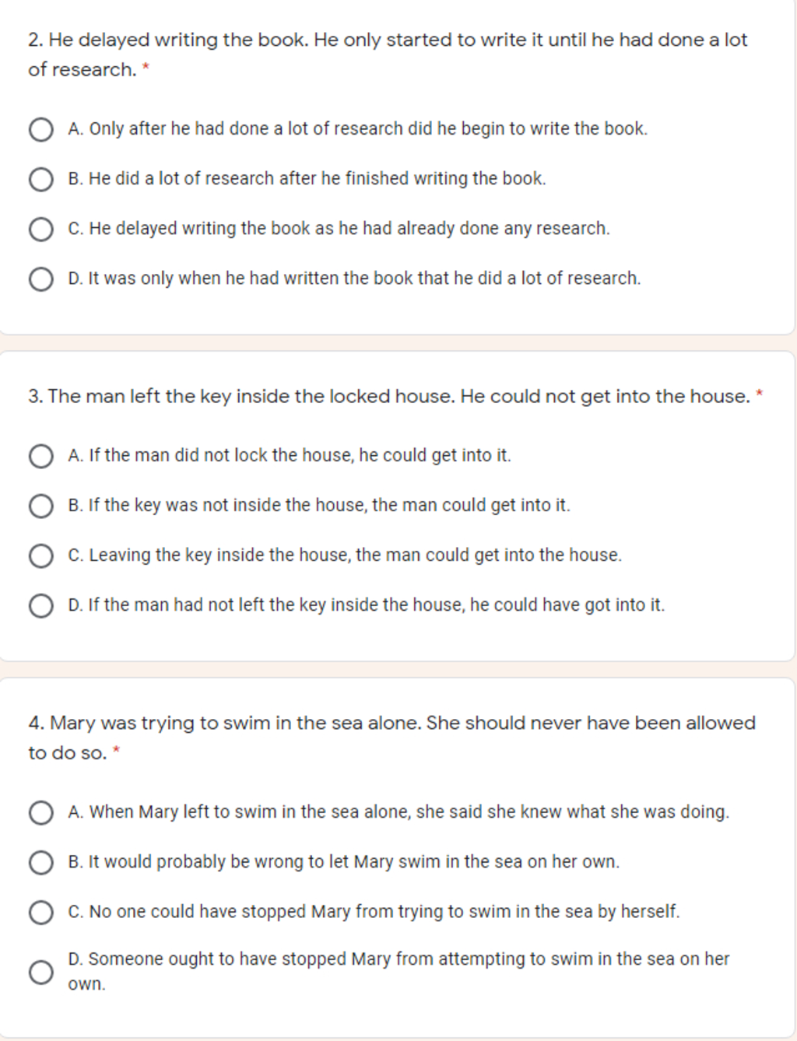Image resolution: width=797 pixels, height=1041 pixels.
Task: Click question 4 text about Mary swimming
Action: [391, 738]
